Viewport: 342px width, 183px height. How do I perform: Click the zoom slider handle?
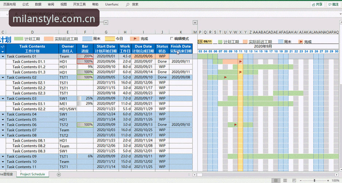click(314, 180)
